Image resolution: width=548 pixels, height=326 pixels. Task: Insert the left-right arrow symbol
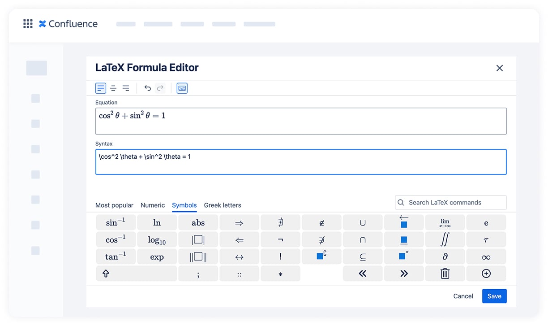tap(239, 256)
